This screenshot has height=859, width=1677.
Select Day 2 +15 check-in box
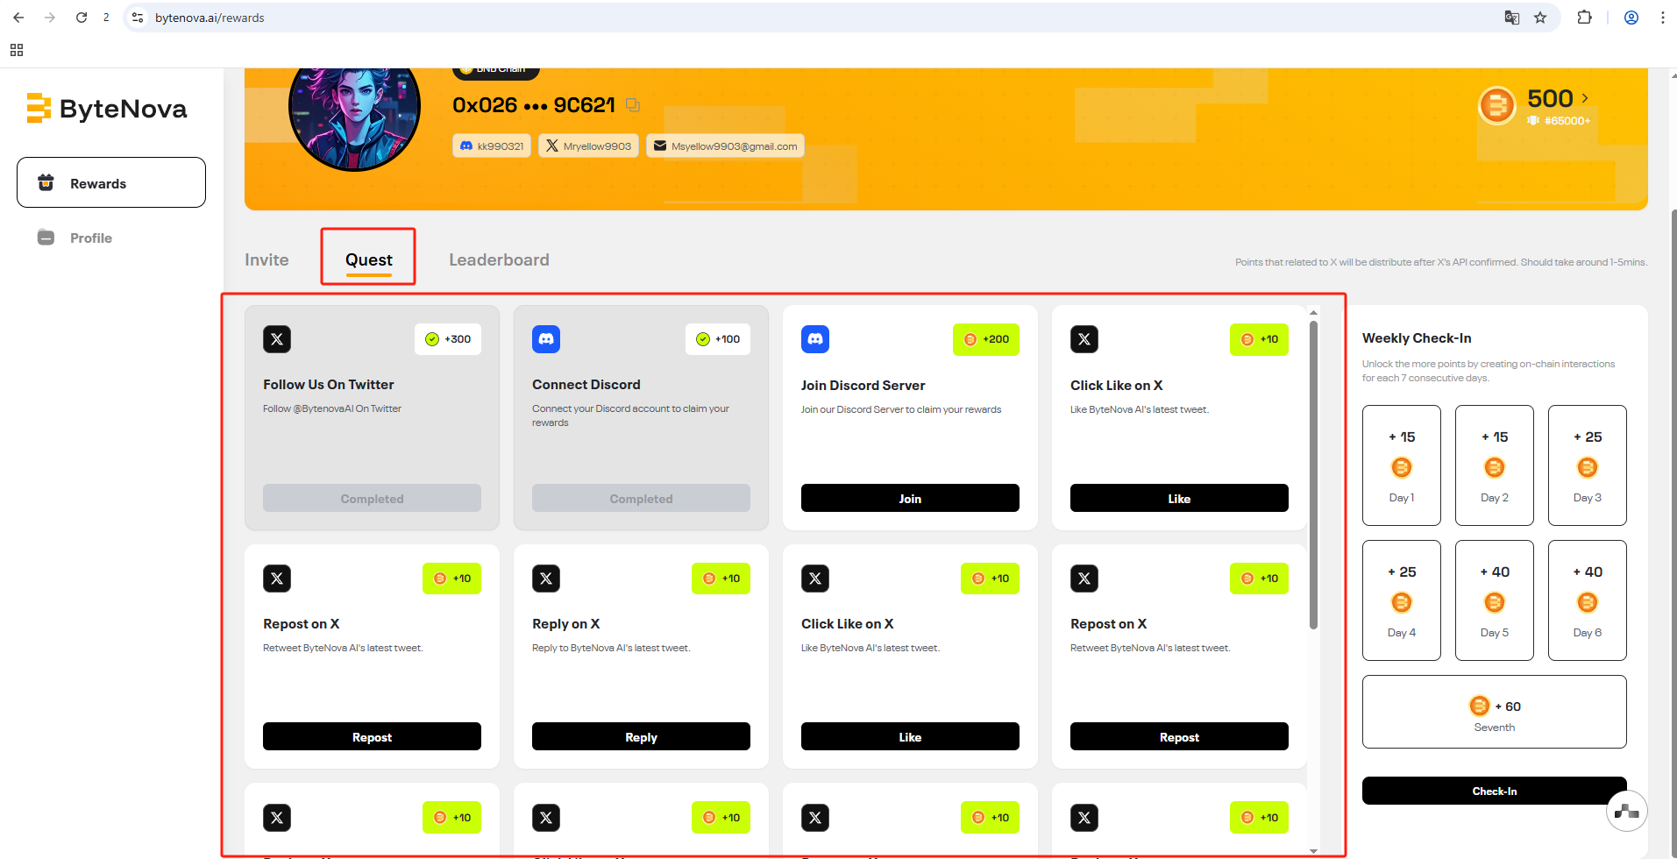click(1495, 465)
